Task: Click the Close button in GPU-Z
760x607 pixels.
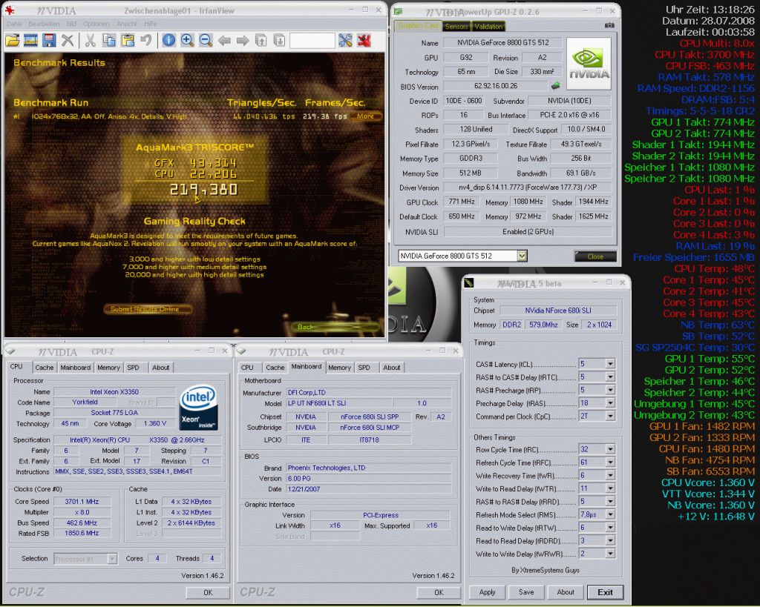Action: pyautogui.click(x=595, y=256)
